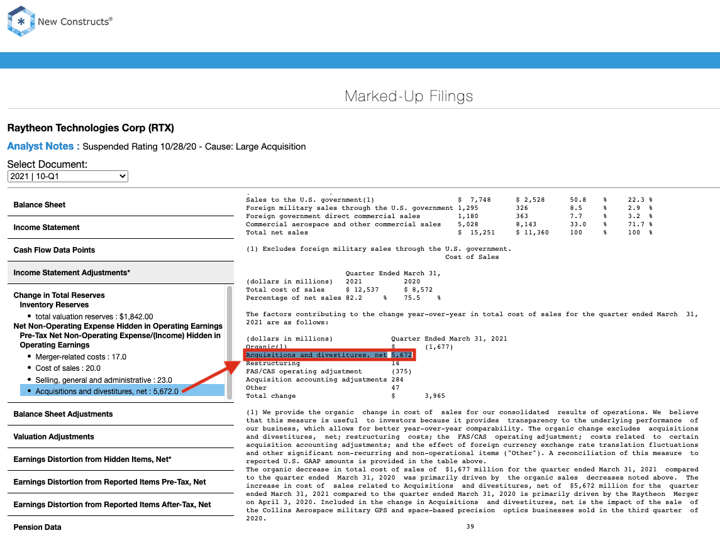This screenshot has width=720, height=538.
Task: Select Selling, general and administrative : 23.0
Action: click(104, 380)
